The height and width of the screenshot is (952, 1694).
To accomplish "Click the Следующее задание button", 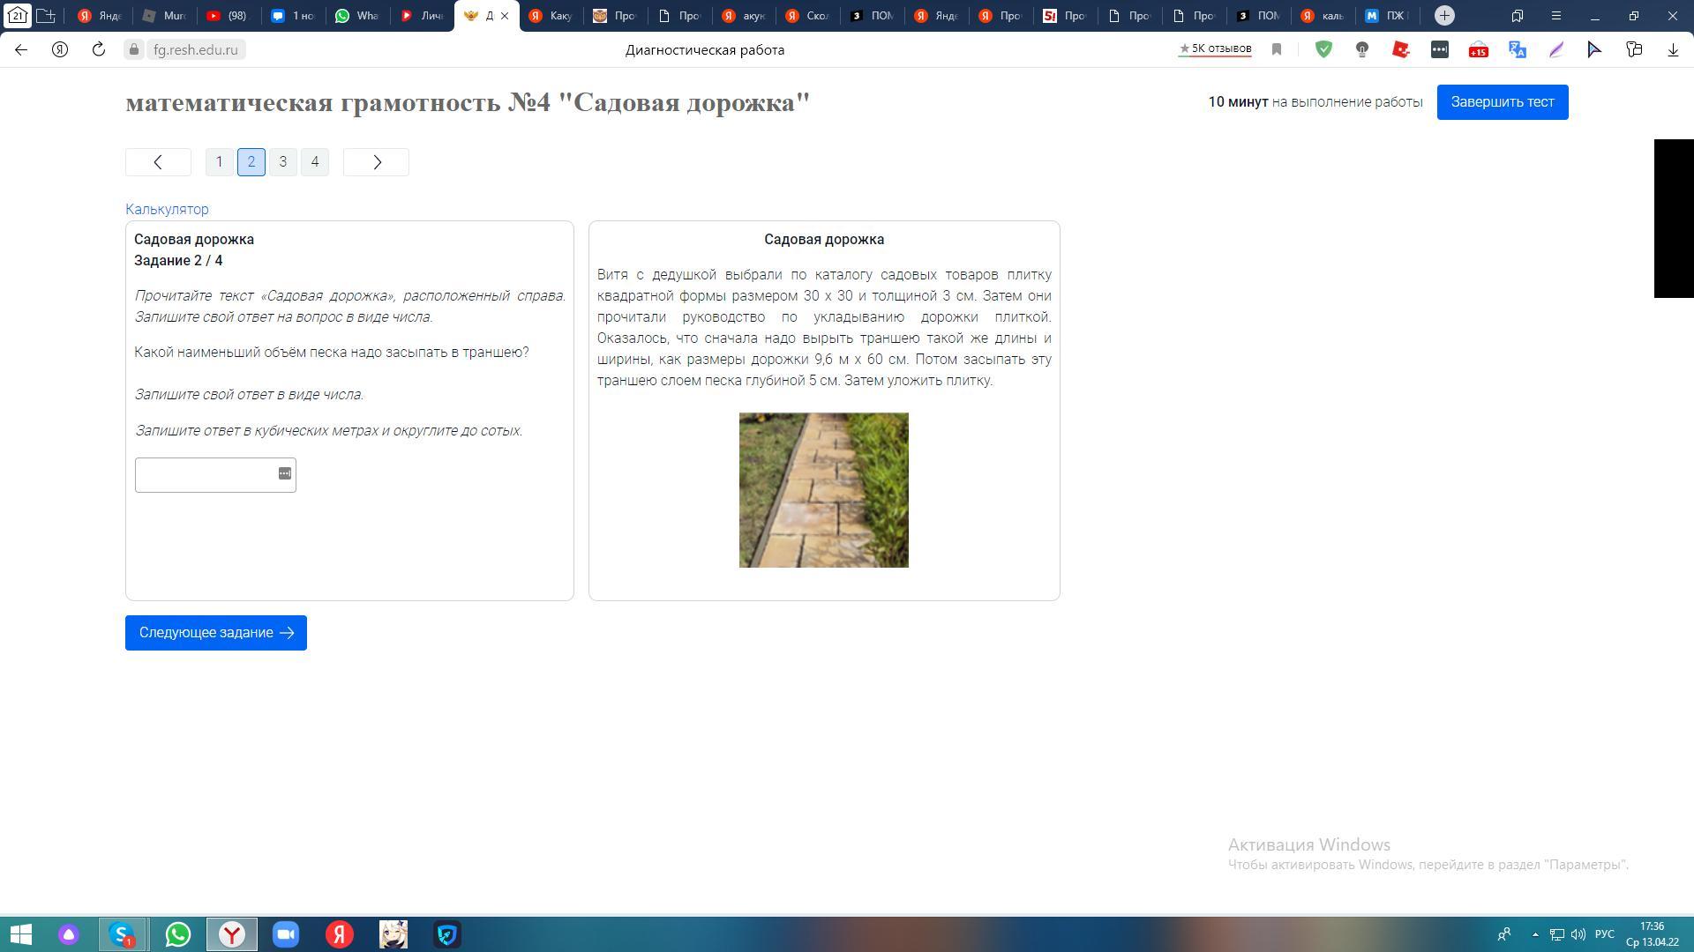I will click(216, 633).
